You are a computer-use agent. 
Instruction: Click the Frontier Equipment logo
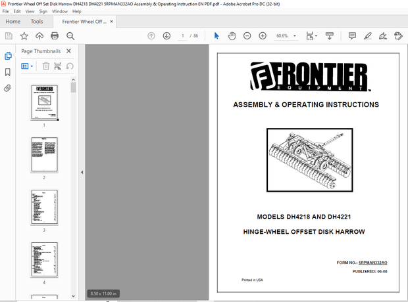pyautogui.click(x=310, y=76)
